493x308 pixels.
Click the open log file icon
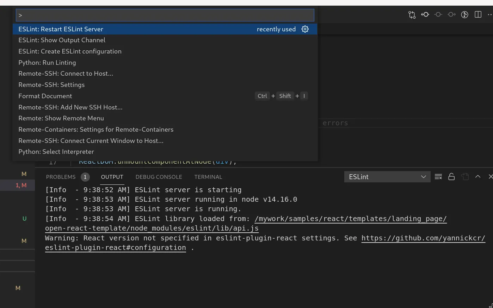pos(465,177)
